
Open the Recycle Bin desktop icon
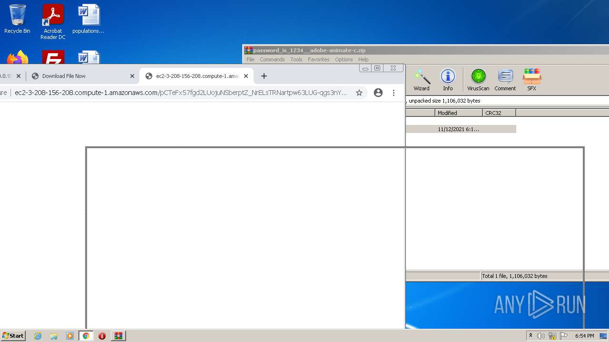point(17,19)
